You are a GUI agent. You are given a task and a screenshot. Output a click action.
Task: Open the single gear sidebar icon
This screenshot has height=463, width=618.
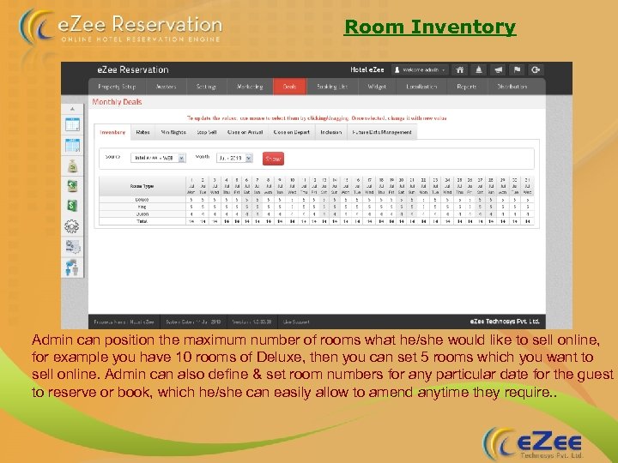72,226
